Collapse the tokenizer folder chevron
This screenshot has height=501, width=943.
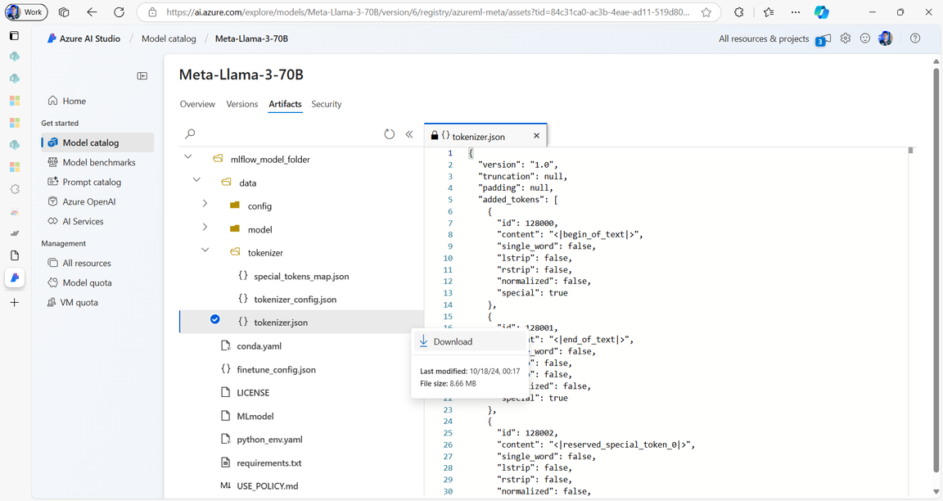205,250
